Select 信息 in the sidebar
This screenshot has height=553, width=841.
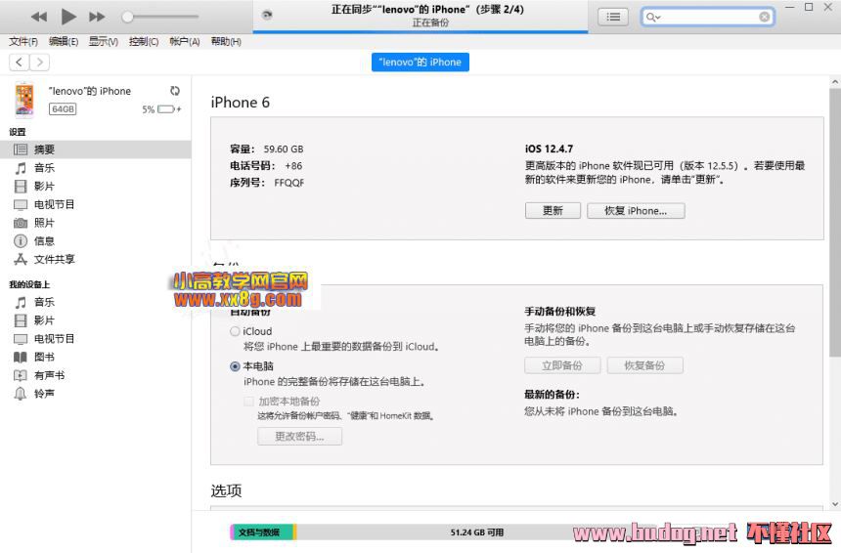96,240
